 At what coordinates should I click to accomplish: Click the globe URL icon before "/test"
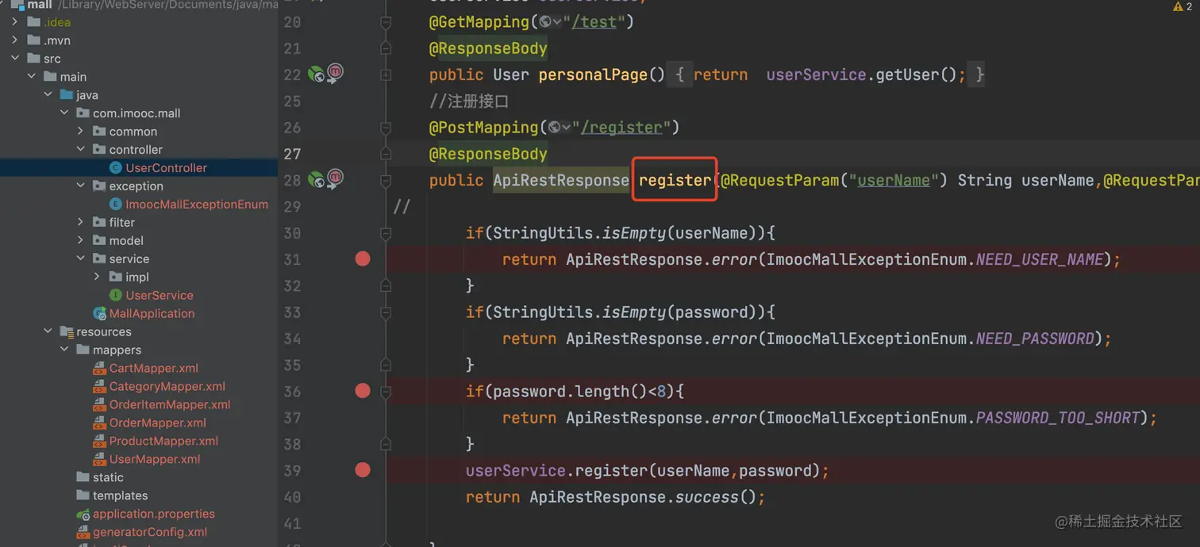point(545,22)
